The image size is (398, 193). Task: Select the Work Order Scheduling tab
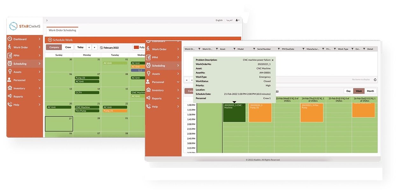pos(62,30)
